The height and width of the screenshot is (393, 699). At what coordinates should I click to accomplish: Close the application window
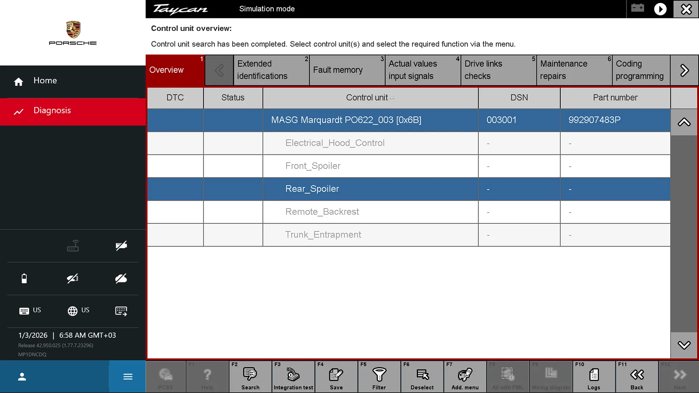point(686,9)
